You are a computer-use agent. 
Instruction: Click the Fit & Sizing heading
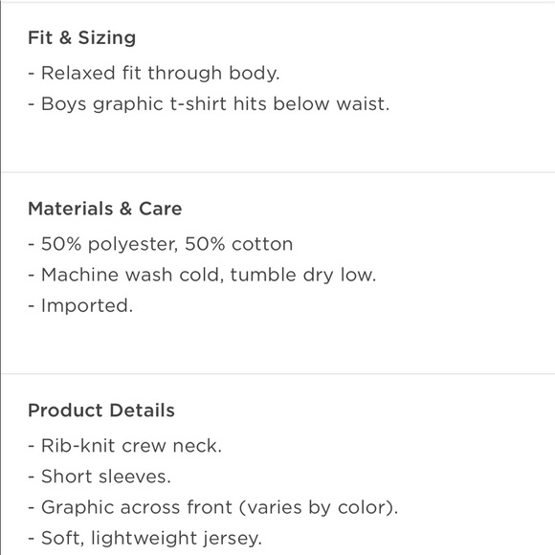click(81, 38)
